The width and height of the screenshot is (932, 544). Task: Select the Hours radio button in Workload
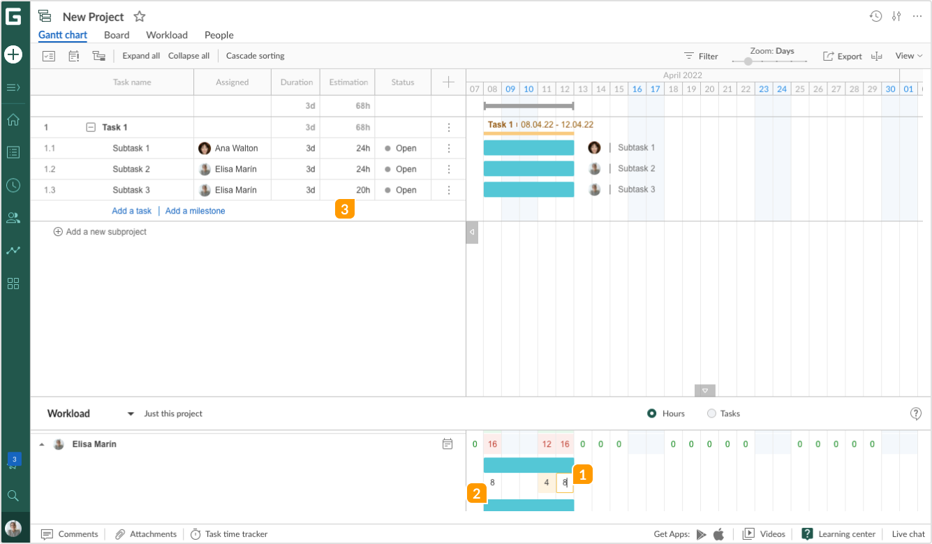click(x=650, y=413)
